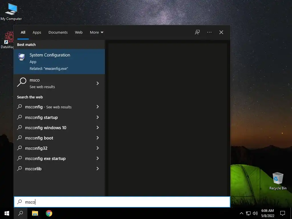Viewport: 292px width, 219px height.
Task: Select the msconfig boot suggestion
Action: click(59, 138)
